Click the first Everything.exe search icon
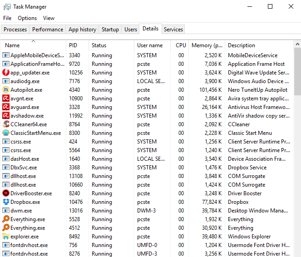This screenshot has width=301, height=257. tap(6, 219)
